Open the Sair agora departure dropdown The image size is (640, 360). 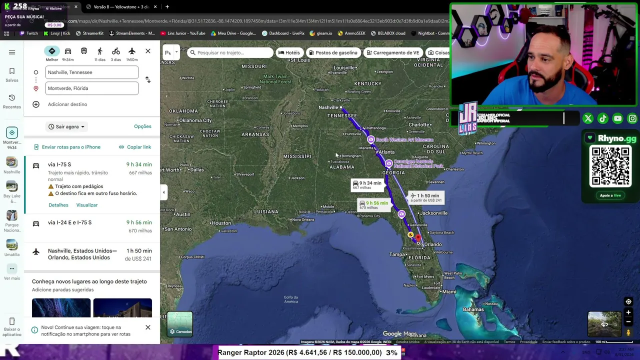[66, 126]
